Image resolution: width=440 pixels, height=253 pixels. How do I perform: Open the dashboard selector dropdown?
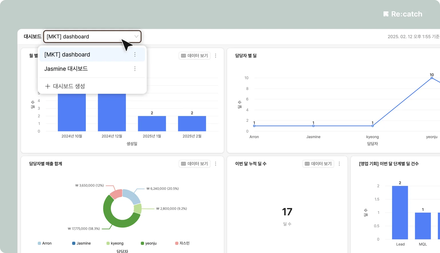point(92,37)
